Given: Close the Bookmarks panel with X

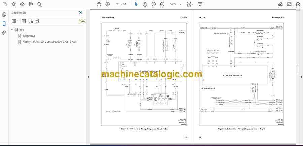Looking at the screenshot, I should (80, 13).
